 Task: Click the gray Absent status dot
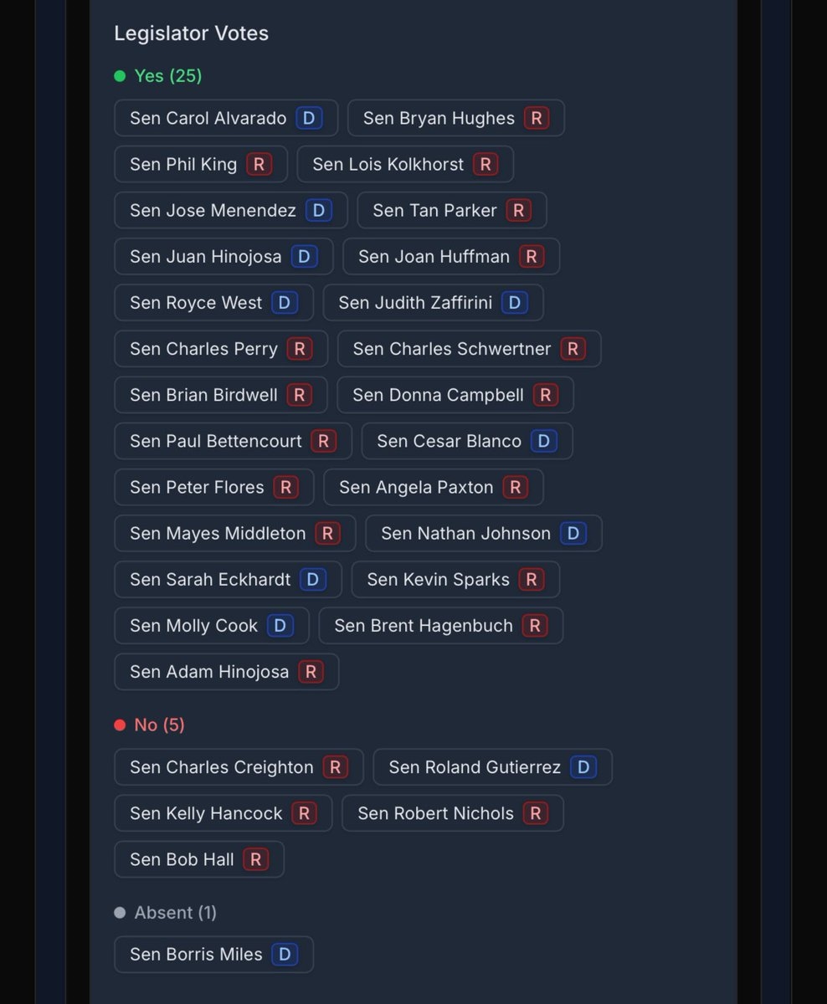click(x=120, y=913)
